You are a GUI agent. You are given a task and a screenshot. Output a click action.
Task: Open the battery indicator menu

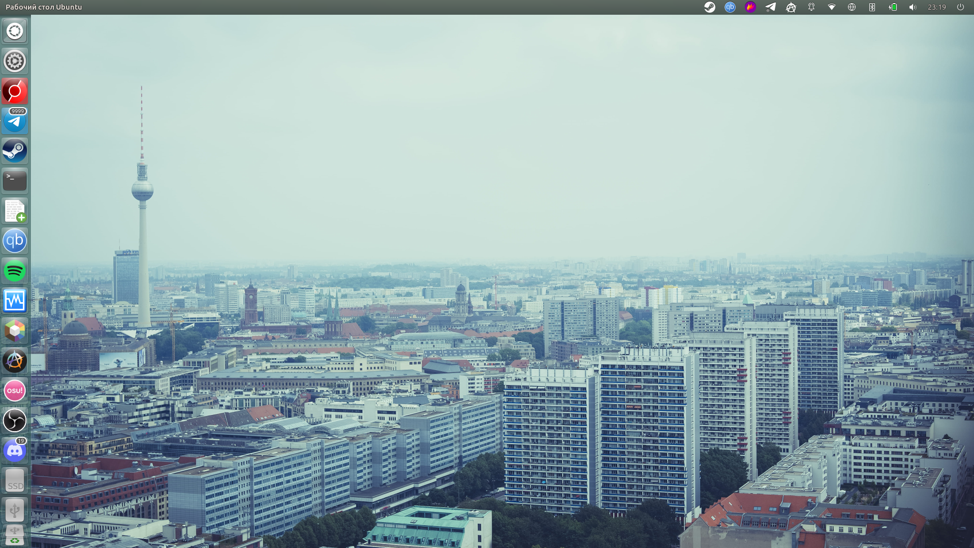[x=893, y=7]
